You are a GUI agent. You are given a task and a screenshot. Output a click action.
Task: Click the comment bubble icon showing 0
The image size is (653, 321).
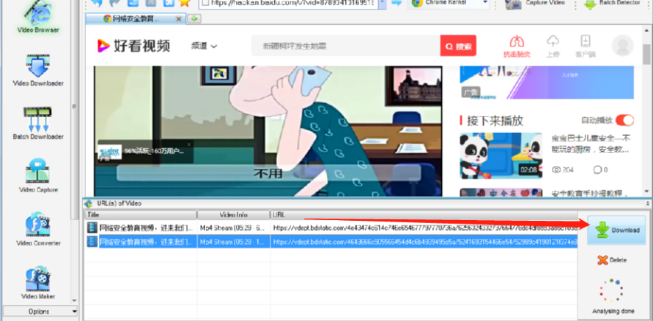tap(597, 170)
